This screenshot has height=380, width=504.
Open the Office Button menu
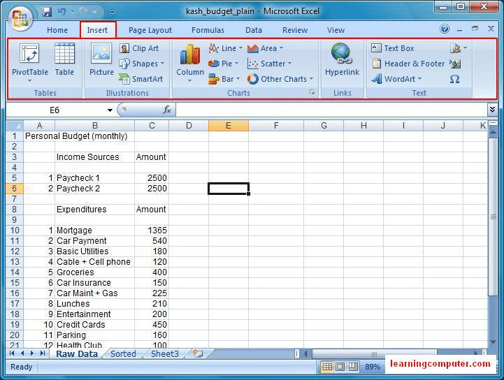20,19
